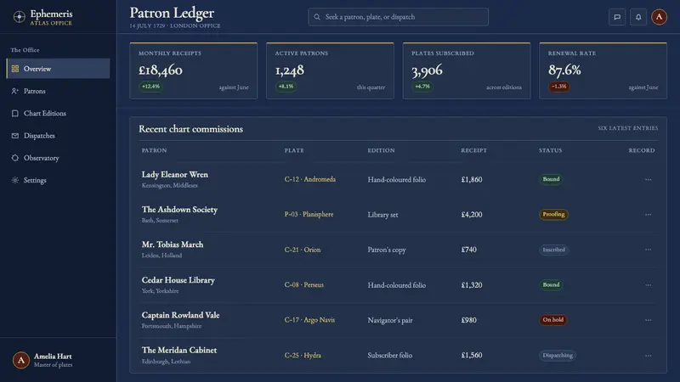Select the Active Patrons card
The width and height of the screenshot is (680, 382).
click(x=330, y=70)
